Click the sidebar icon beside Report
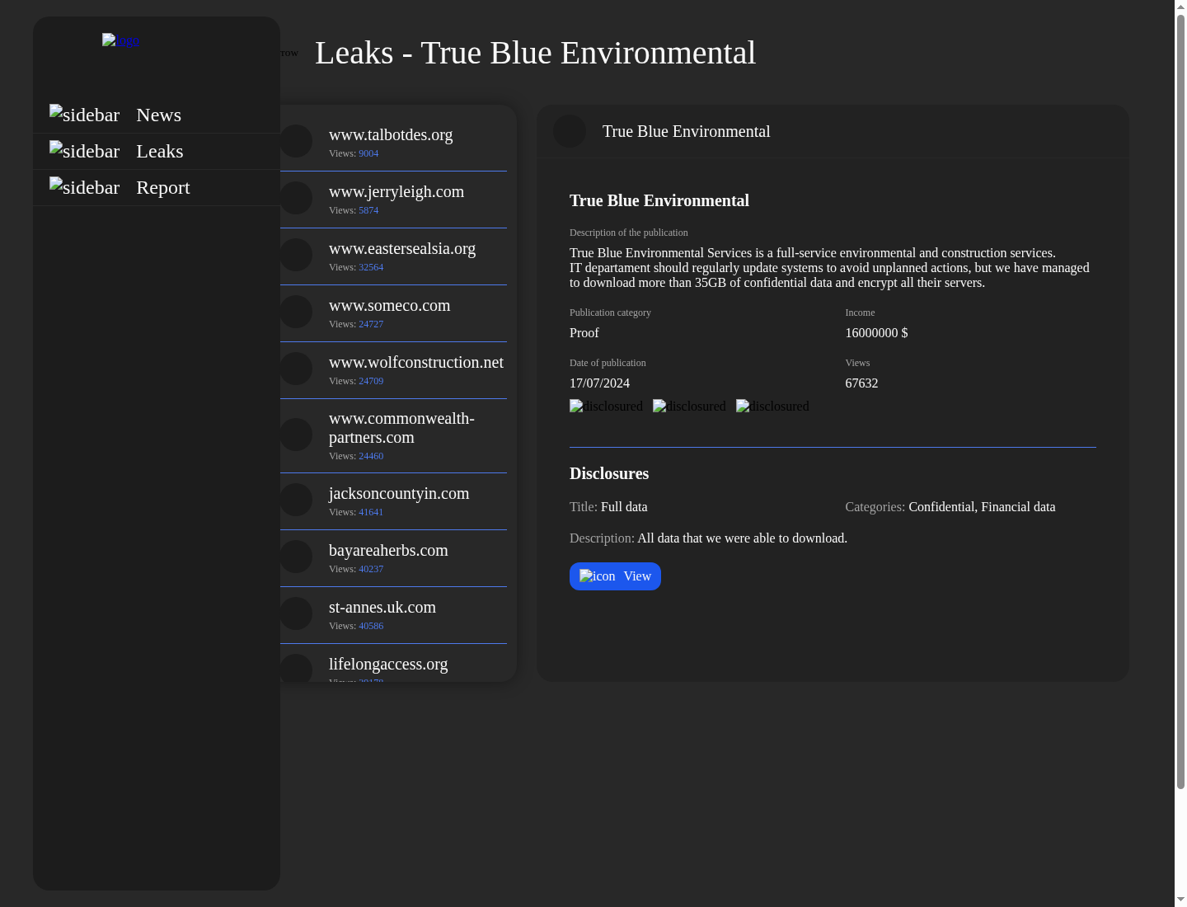 (x=85, y=187)
